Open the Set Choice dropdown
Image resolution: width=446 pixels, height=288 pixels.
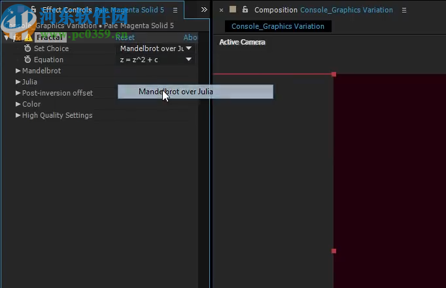pos(156,48)
